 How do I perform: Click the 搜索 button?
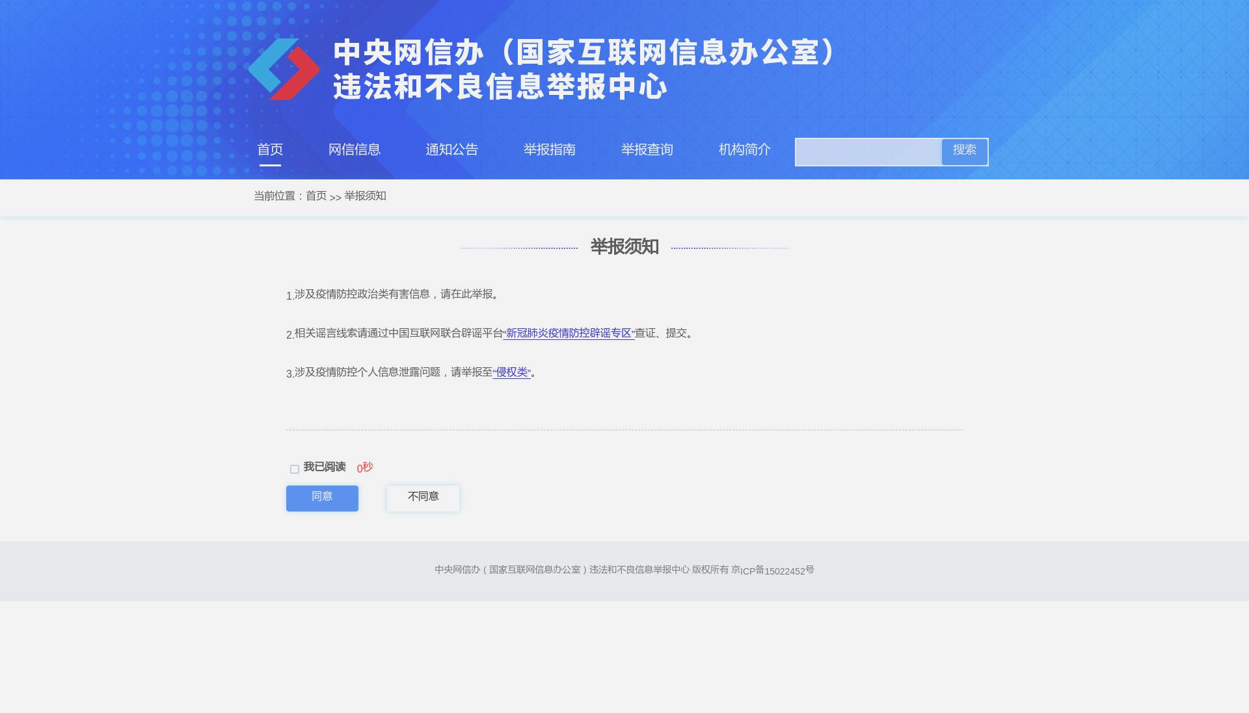[x=965, y=151]
